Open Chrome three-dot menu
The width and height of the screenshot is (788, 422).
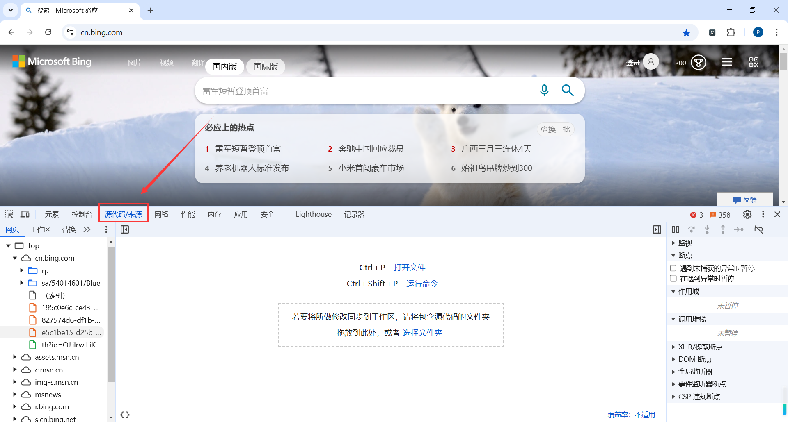tap(777, 32)
